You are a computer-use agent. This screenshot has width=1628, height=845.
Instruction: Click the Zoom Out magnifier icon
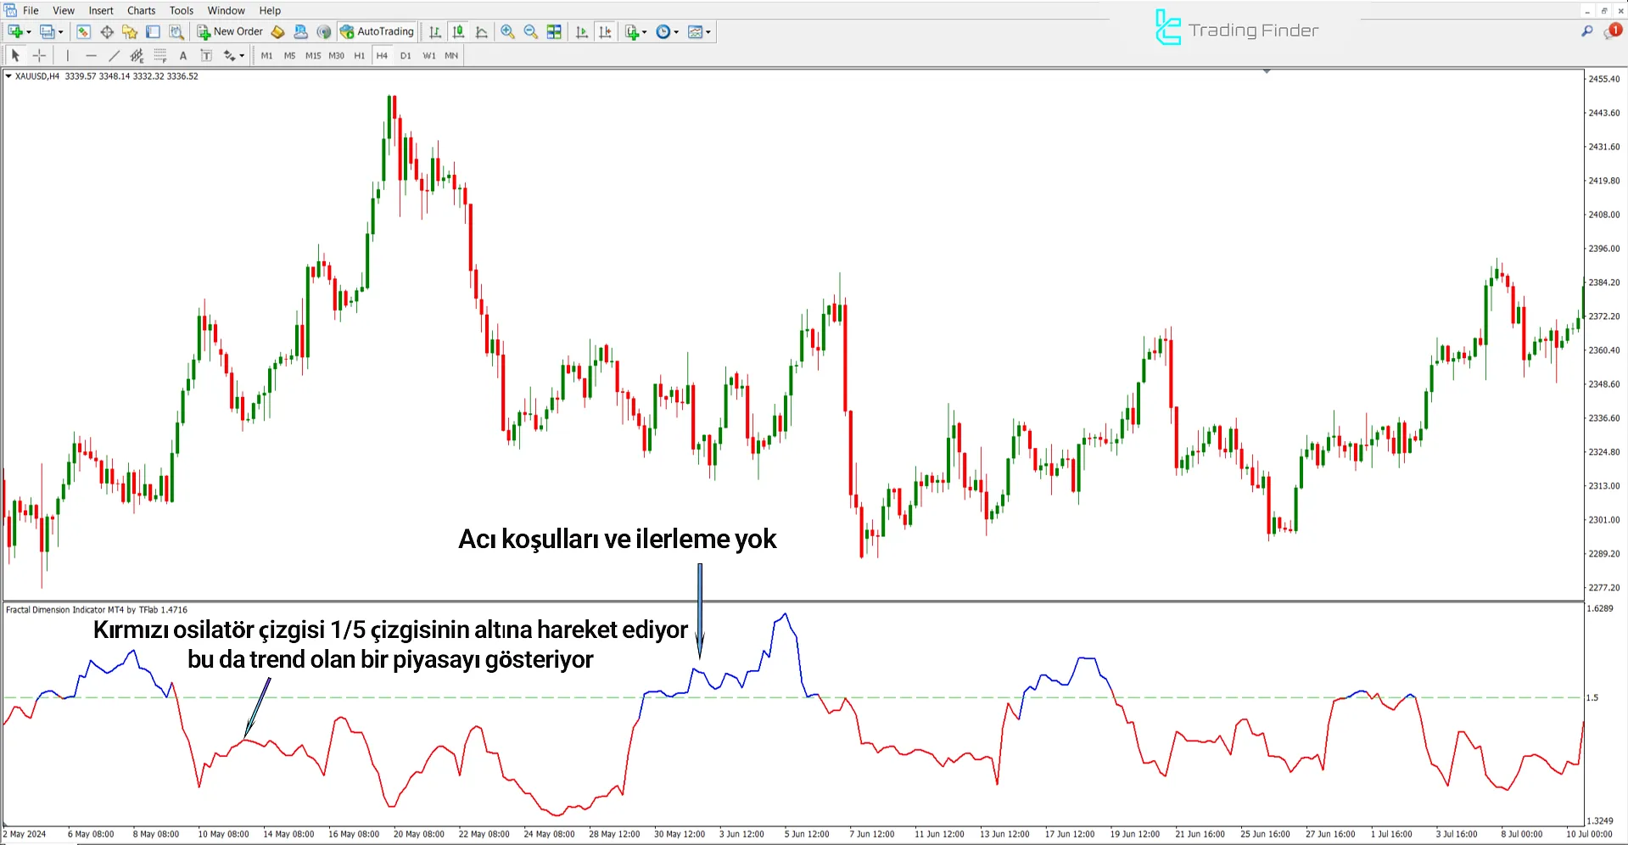point(531,32)
